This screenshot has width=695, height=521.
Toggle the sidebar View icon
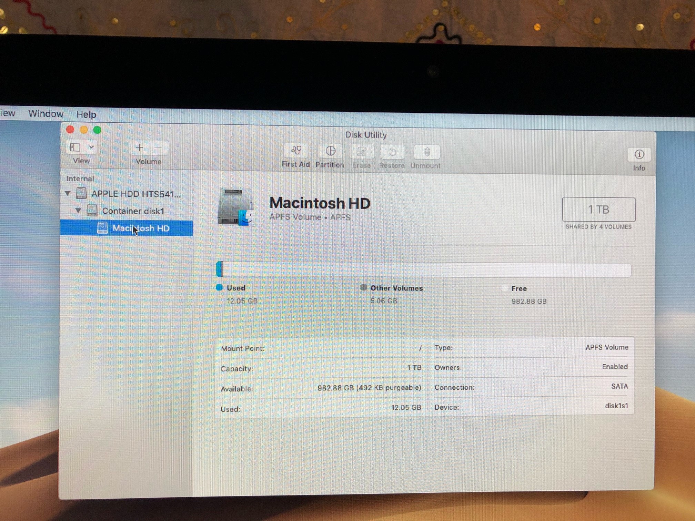pos(75,147)
